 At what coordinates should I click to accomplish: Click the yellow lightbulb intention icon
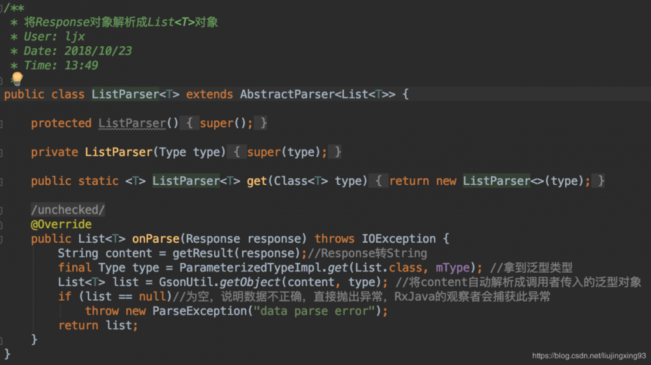coord(17,79)
